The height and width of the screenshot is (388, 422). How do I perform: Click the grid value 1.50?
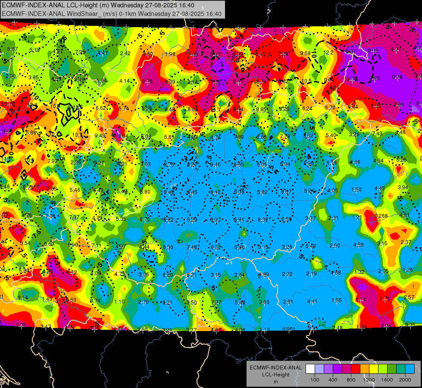tap(356, 190)
